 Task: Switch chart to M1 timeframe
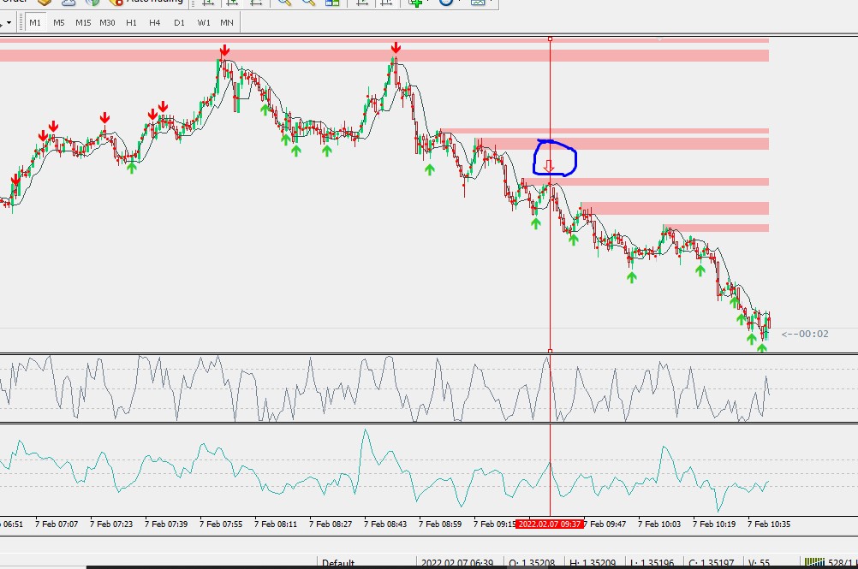tap(35, 22)
